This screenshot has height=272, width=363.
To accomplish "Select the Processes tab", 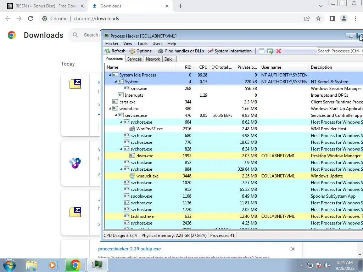I will [114, 58].
